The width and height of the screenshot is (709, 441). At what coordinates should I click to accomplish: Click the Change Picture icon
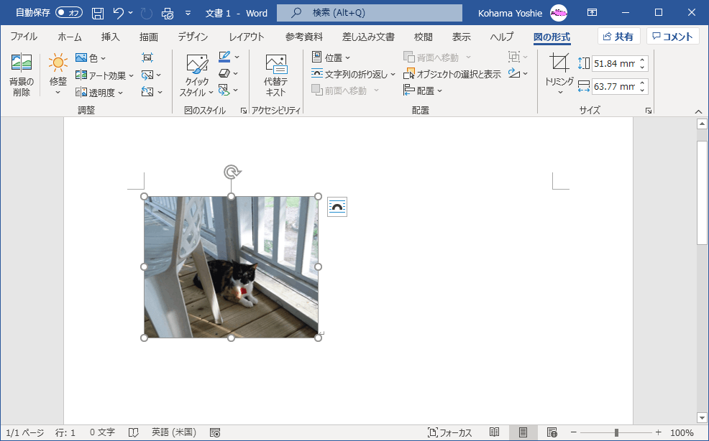pos(147,75)
